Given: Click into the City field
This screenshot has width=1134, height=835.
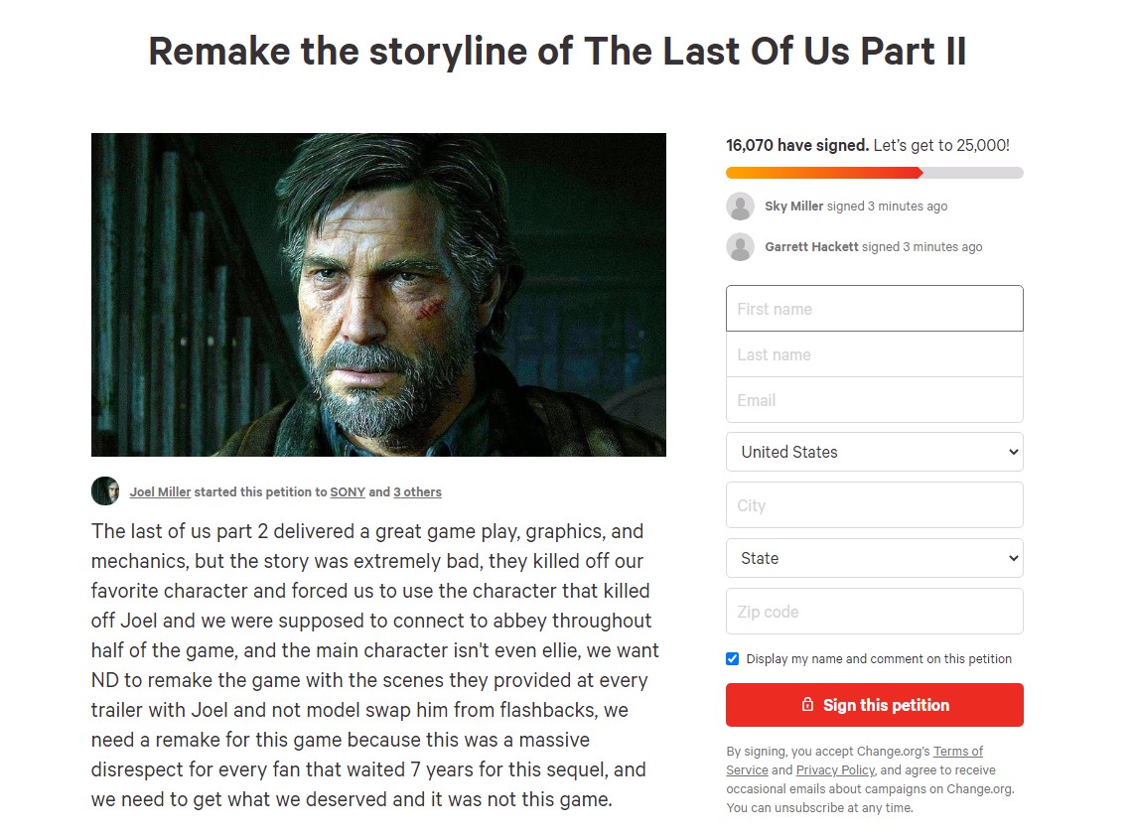Looking at the screenshot, I should pos(874,505).
